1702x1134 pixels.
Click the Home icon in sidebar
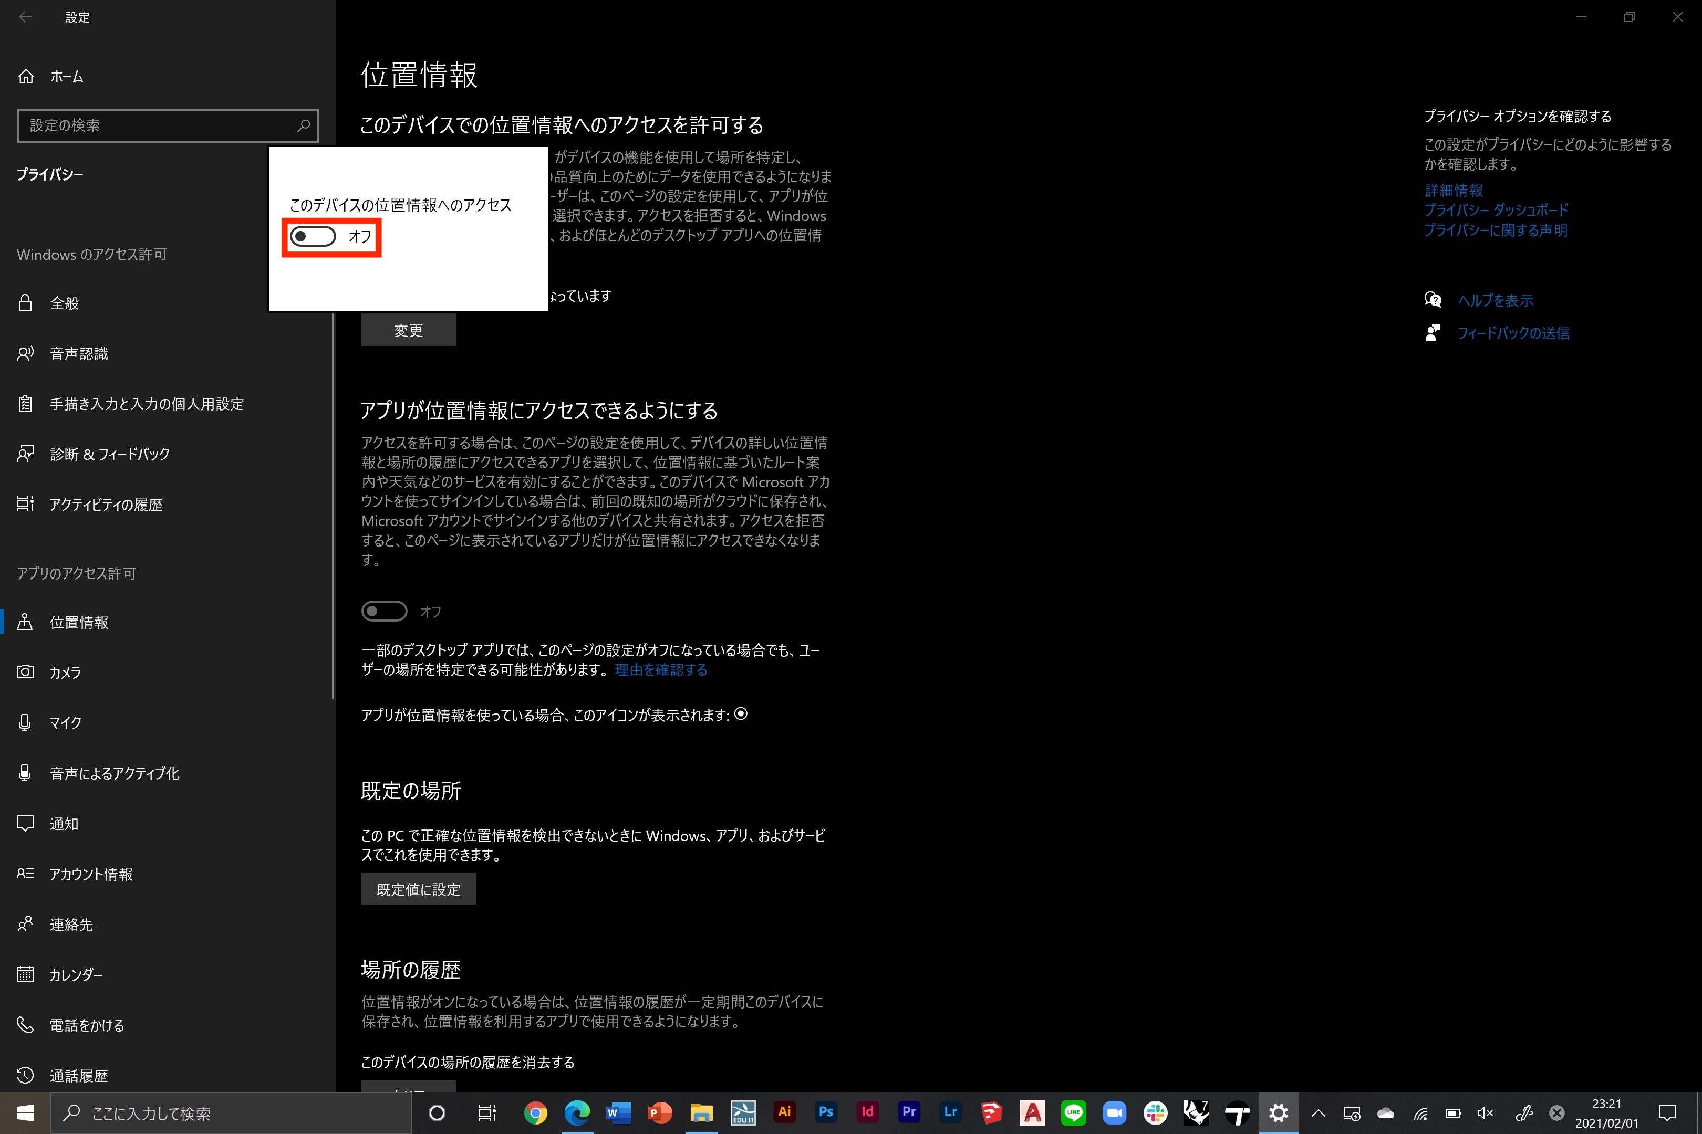tap(26, 76)
